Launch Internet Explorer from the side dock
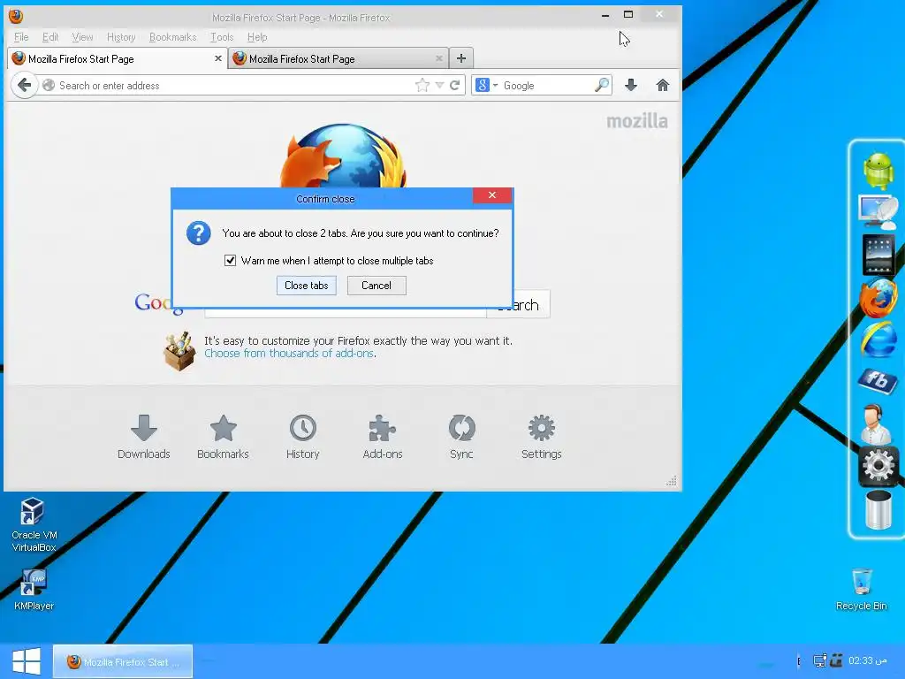Screen dimensions: 905x679 click(x=878, y=339)
